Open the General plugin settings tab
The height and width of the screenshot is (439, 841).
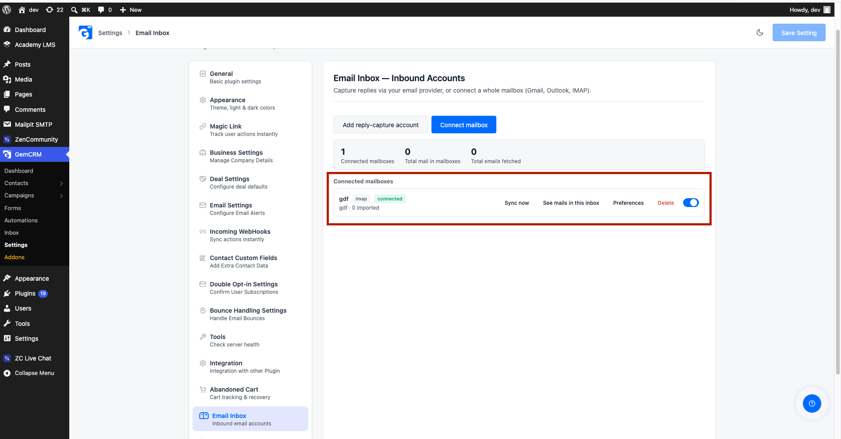point(250,77)
